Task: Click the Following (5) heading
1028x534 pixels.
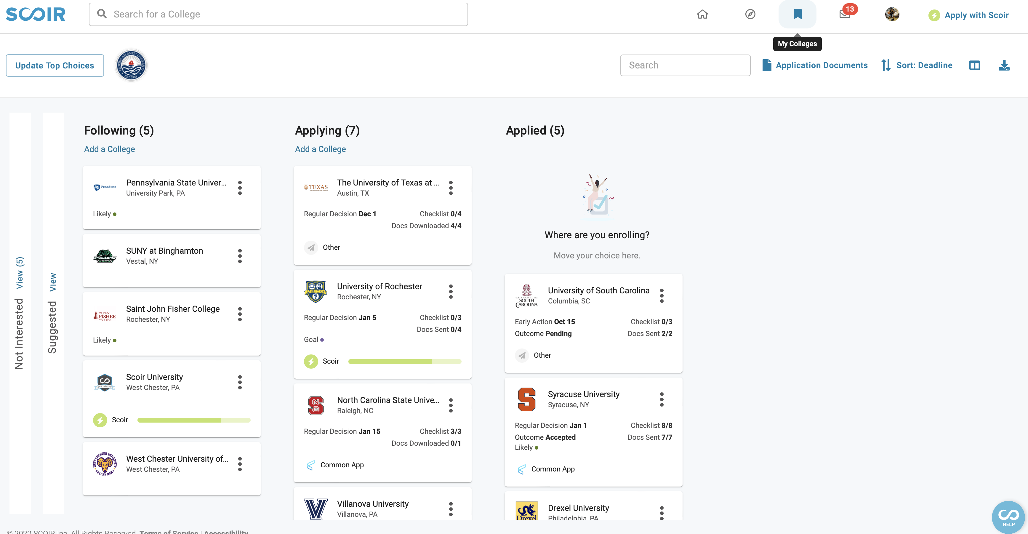Action: pos(119,130)
